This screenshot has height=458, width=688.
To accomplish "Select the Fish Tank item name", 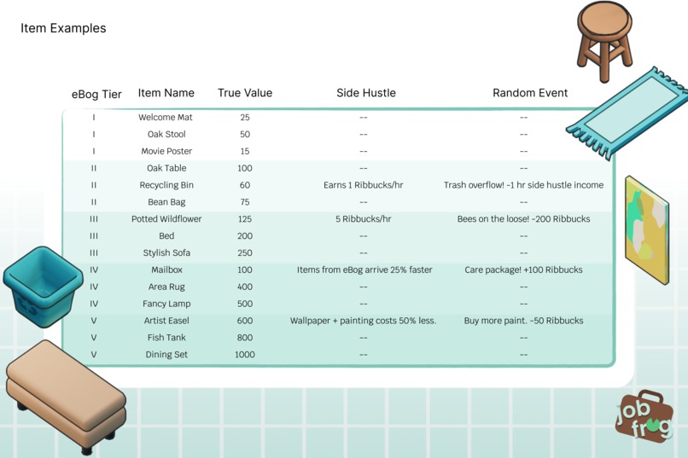I will 166,338.
